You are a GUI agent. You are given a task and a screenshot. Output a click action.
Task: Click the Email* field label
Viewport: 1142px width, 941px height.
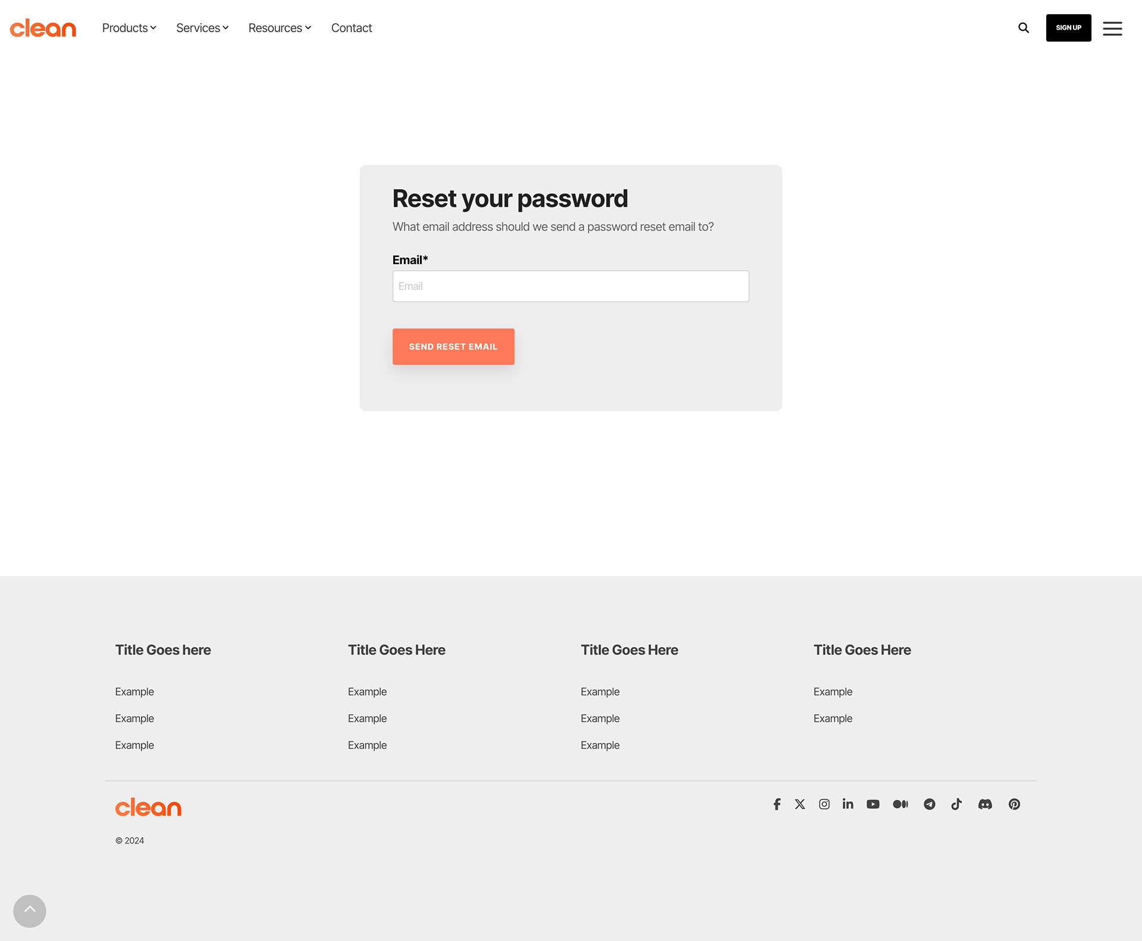[410, 260]
